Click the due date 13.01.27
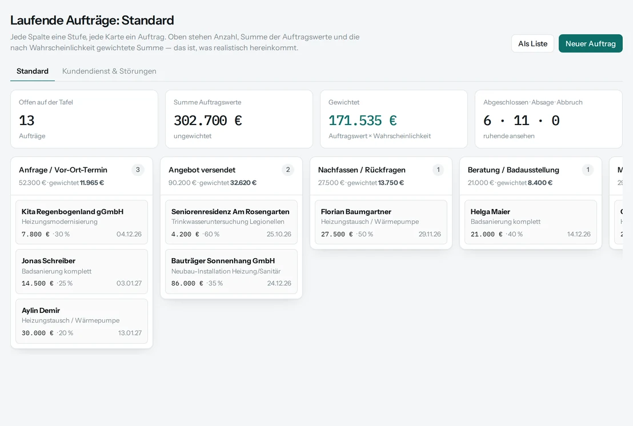Screen dimensions: 633x426 coord(130,333)
